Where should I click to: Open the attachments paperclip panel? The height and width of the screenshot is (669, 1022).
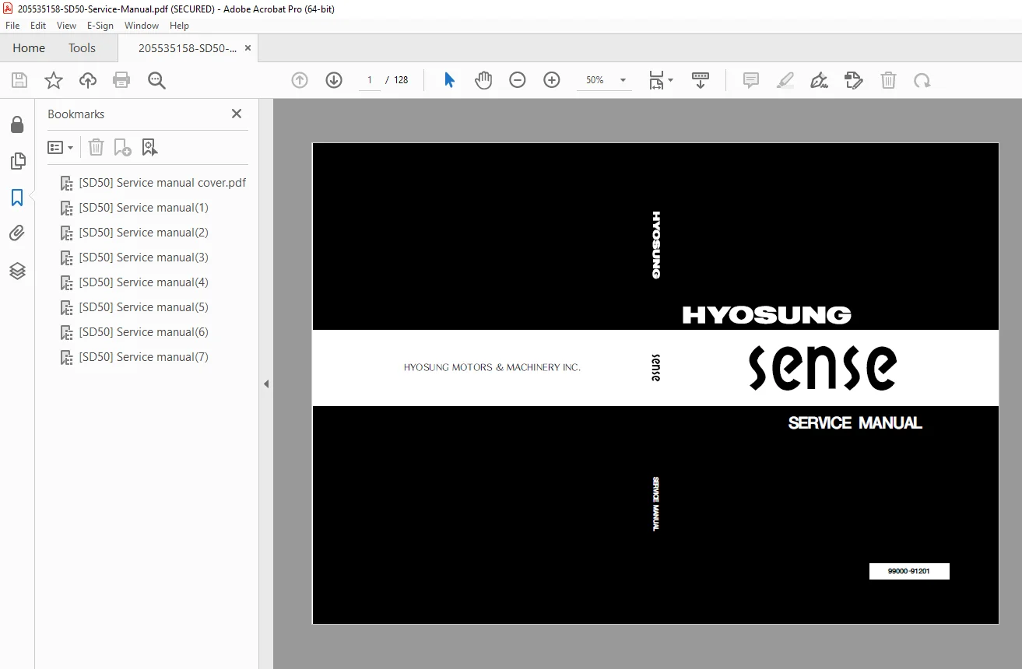click(17, 233)
